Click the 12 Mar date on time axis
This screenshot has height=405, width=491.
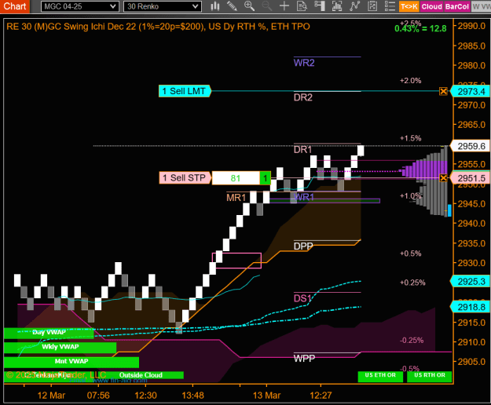(x=51, y=396)
